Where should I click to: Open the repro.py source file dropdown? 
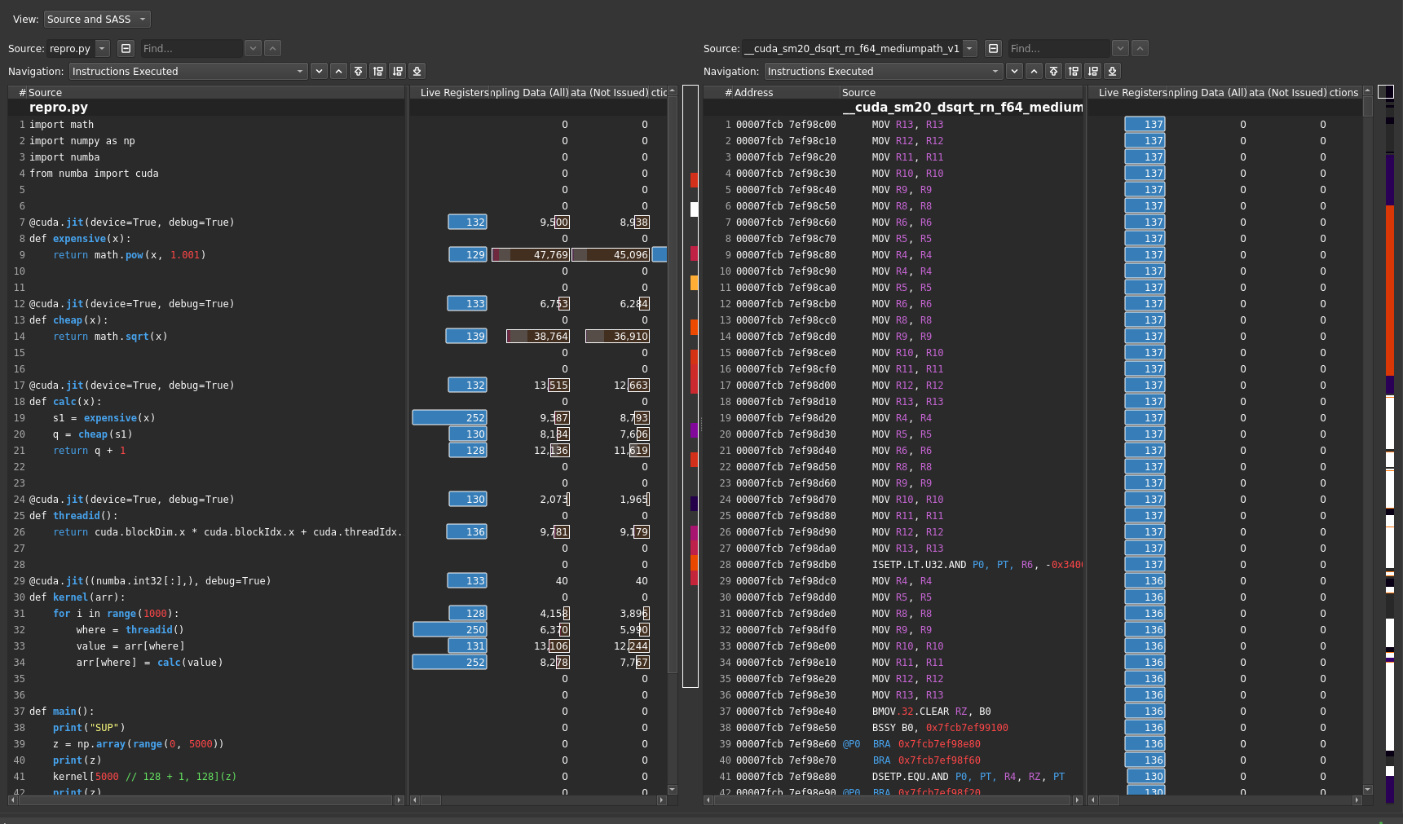coord(78,48)
